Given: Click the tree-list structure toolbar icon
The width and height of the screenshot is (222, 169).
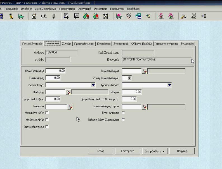Looking at the screenshot, I should tap(43, 16).
